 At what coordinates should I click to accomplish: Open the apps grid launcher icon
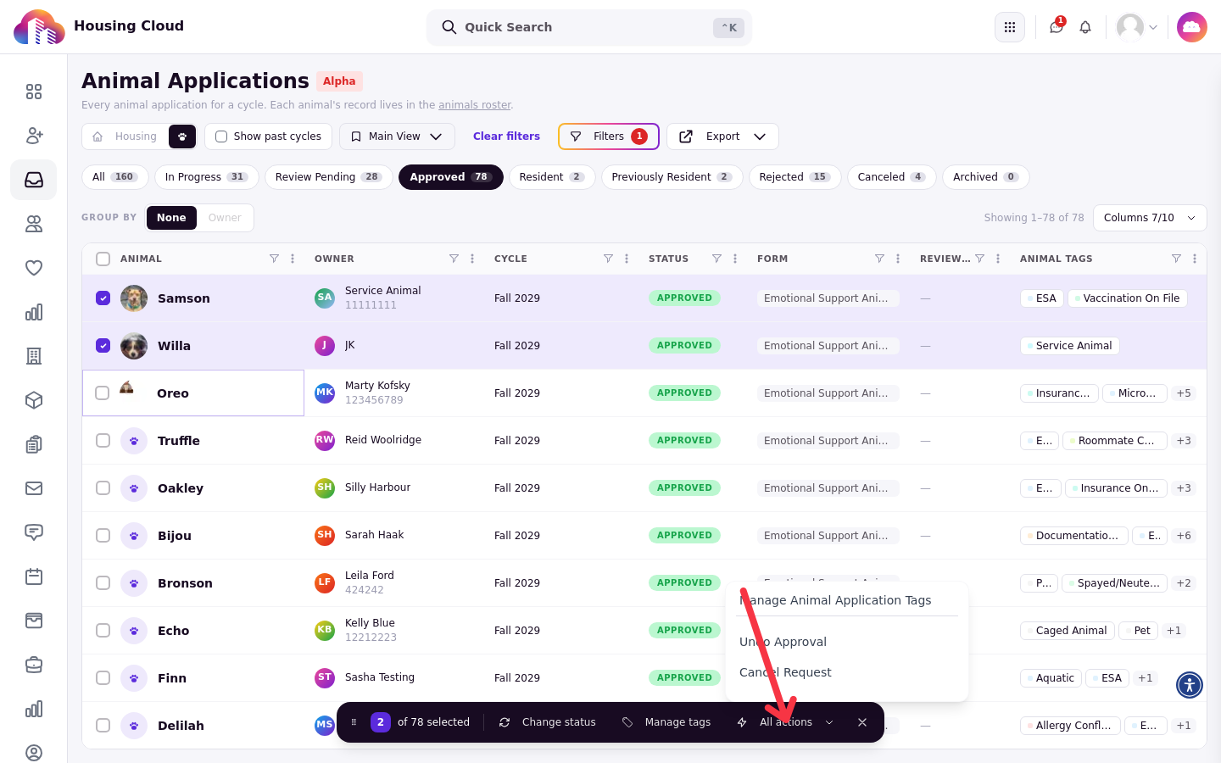click(1010, 27)
